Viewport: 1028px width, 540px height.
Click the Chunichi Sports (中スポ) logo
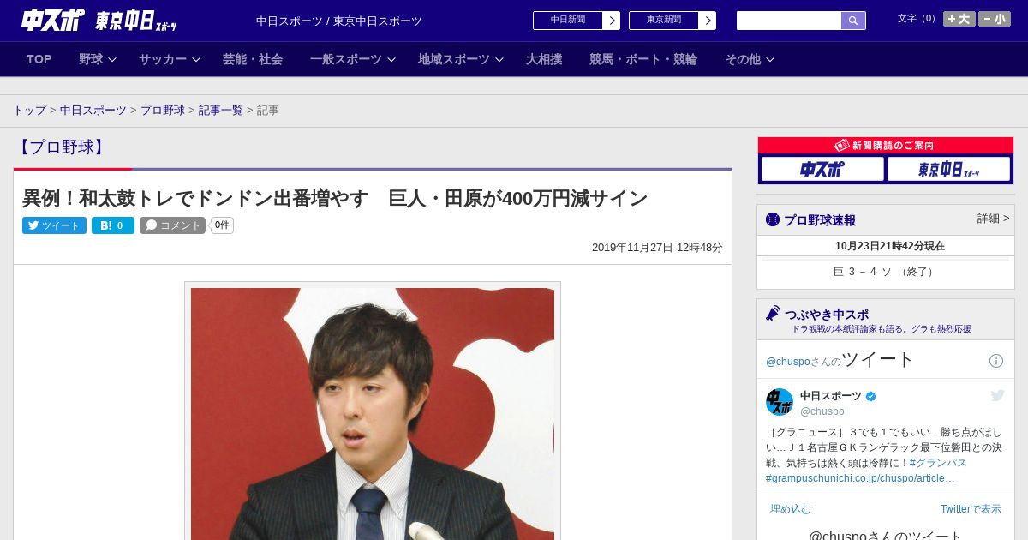click(x=52, y=20)
